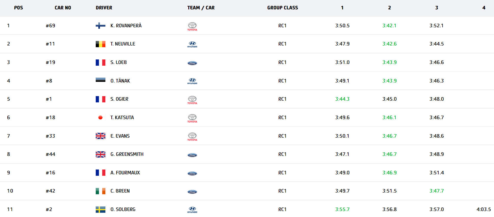This screenshot has height=217, width=494.
Task: Click the Toyota logo in S. Ogier's row
Action: click(192, 100)
